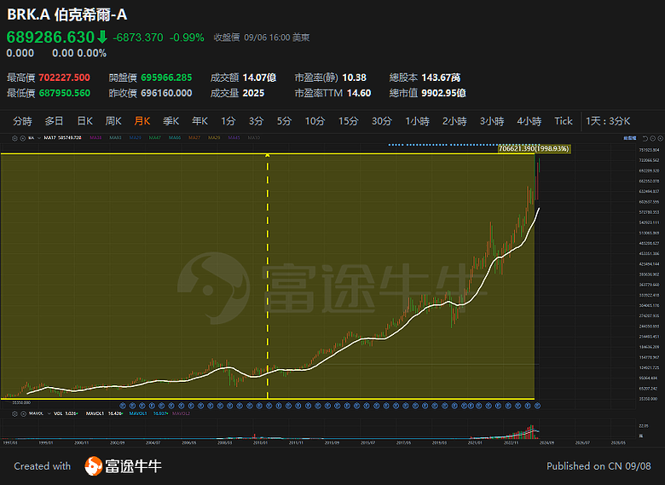Click the 總股本 143.67萬 value
The height and width of the screenshot is (485, 665).
point(441,78)
